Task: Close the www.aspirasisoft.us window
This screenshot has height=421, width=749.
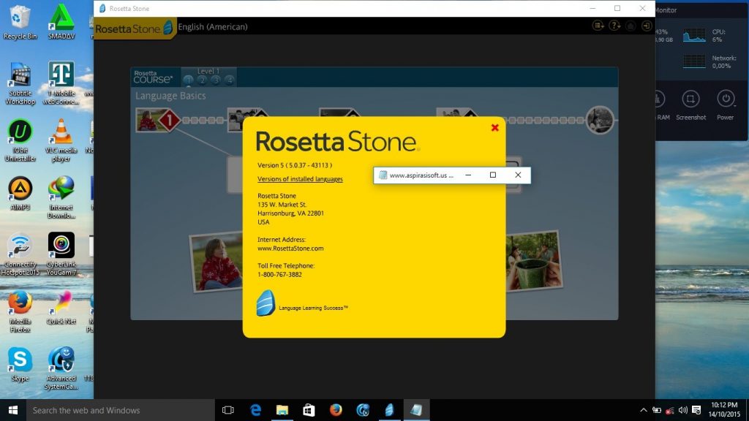Action: [x=518, y=175]
